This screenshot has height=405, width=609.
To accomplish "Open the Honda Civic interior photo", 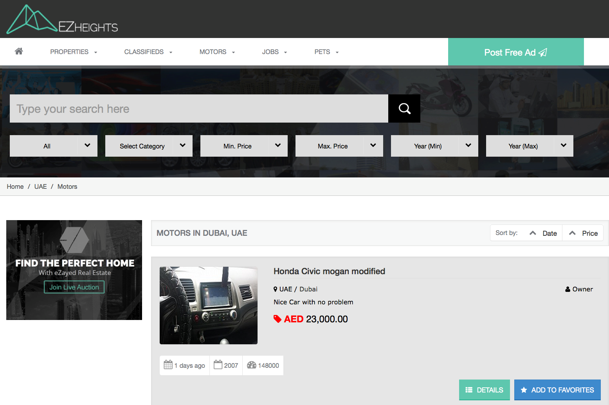I will (x=209, y=306).
